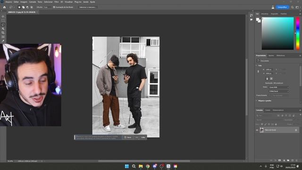Toggle Anti-alias checkbox in options bar
The height and width of the screenshot is (170, 302).
[x=54, y=7]
